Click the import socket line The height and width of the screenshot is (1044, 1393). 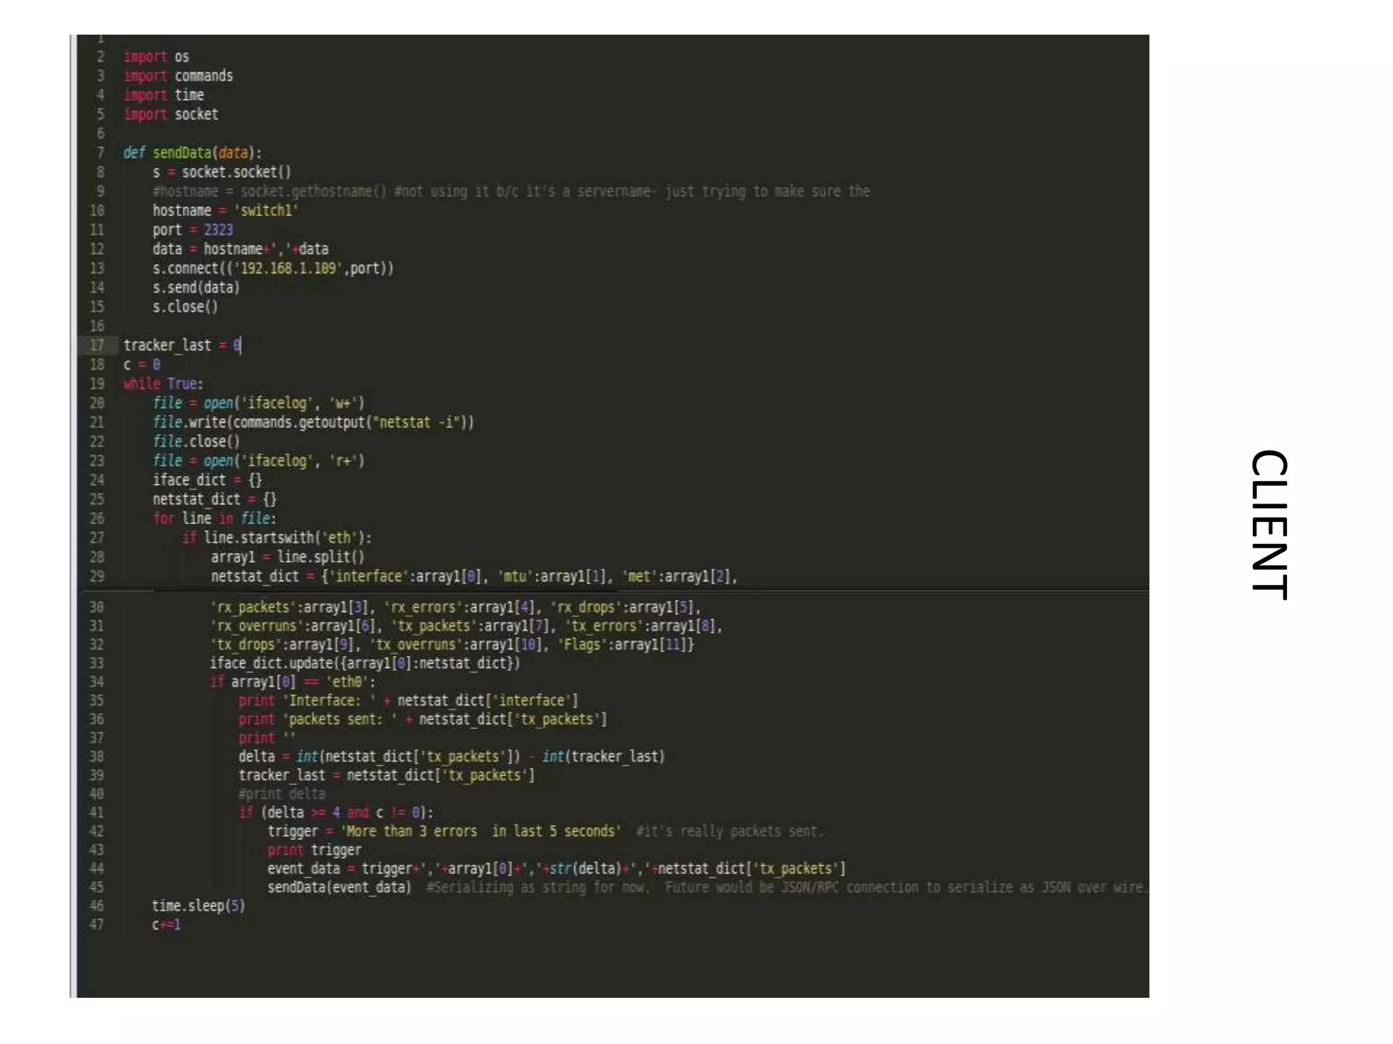pyautogui.click(x=171, y=114)
